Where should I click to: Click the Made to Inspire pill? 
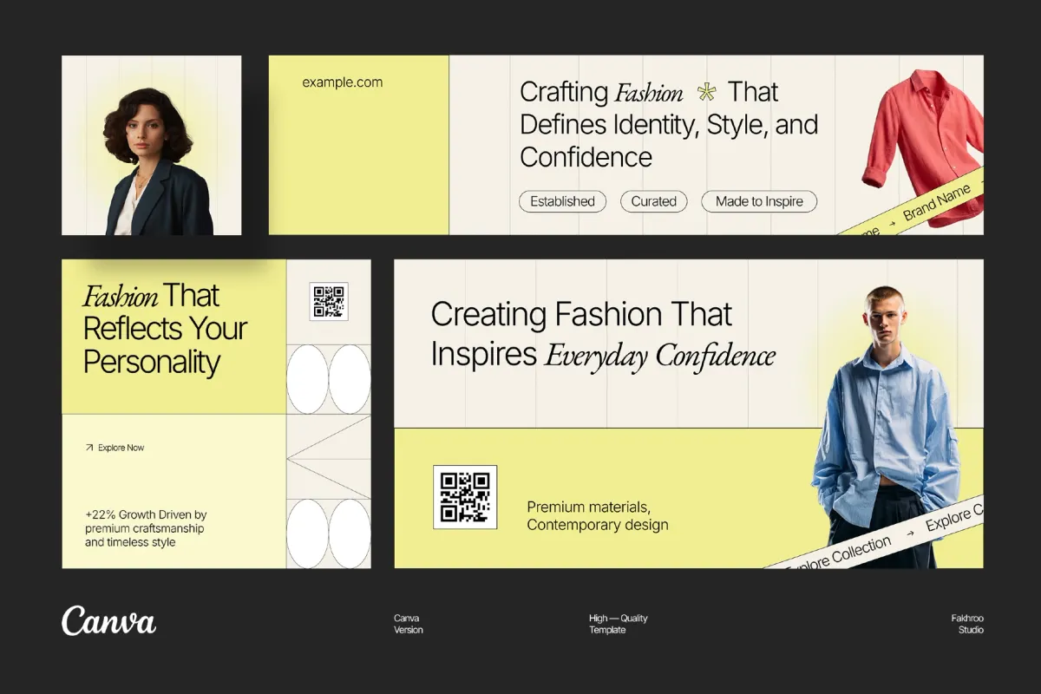click(x=759, y=201)
